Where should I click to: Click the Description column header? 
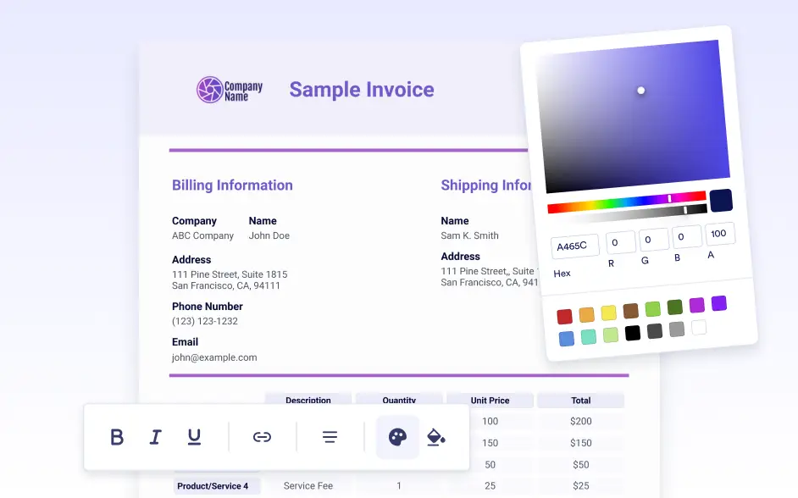pyautogui.click(x=308, y=400)
